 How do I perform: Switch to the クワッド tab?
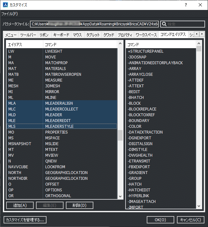pyautogui.click(x=109, y=35)
